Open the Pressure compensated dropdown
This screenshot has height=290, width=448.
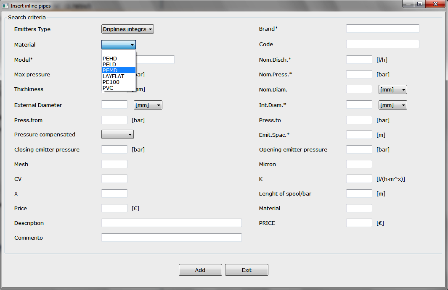117,135
